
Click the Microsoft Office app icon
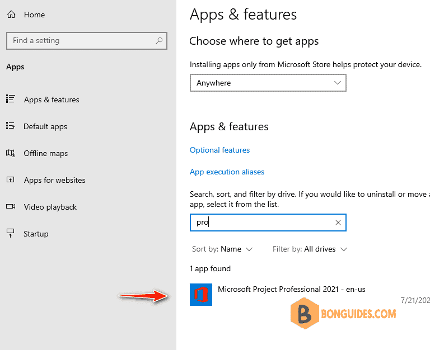pyautogui.click(x=201, y=295)
